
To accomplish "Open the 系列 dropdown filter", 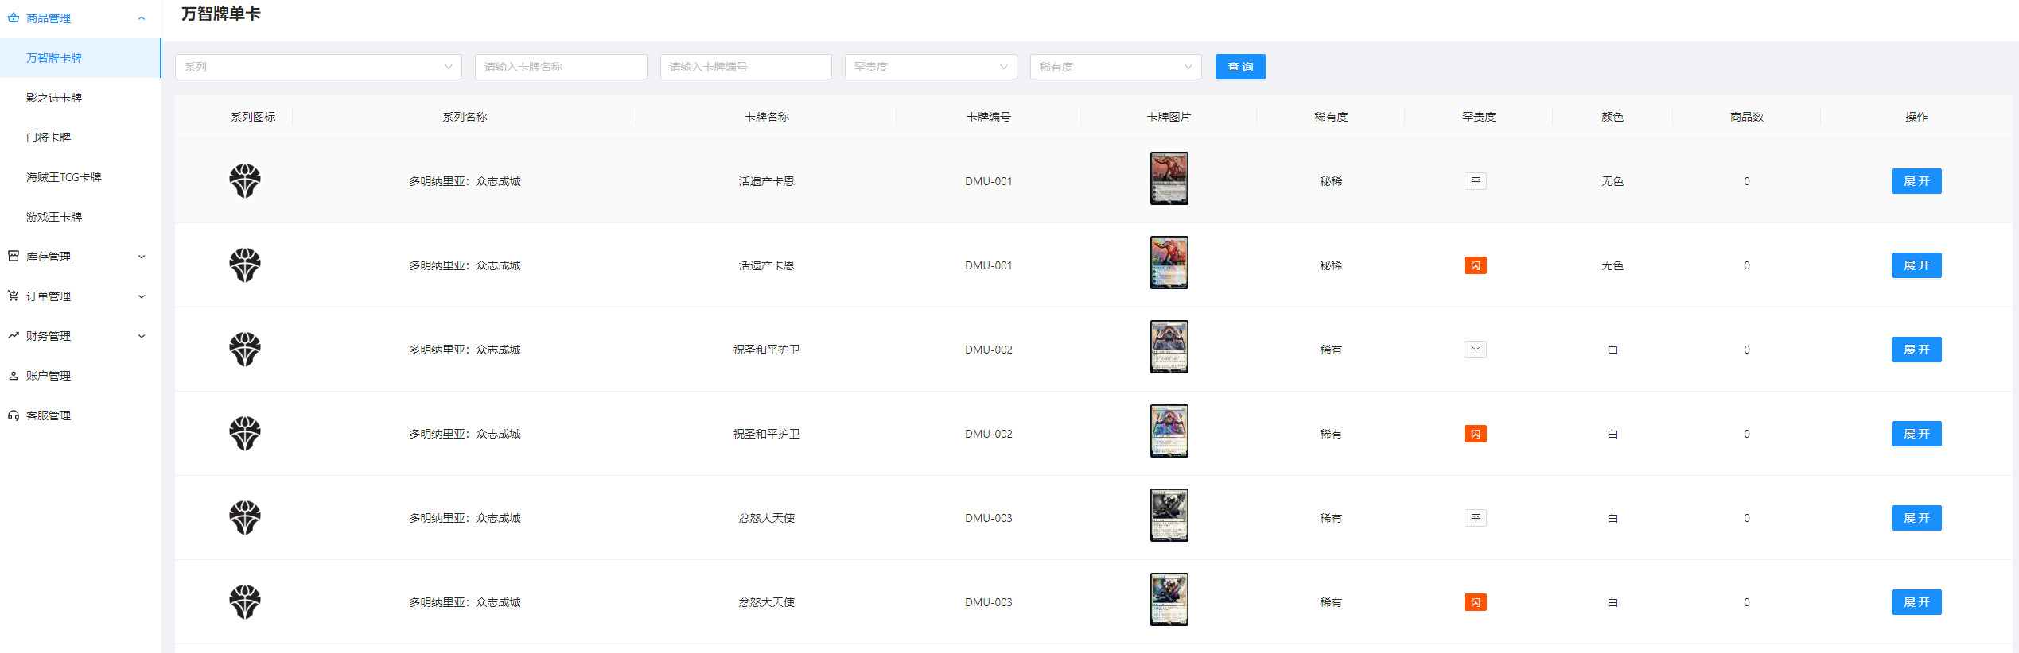I will pos(317,67).
